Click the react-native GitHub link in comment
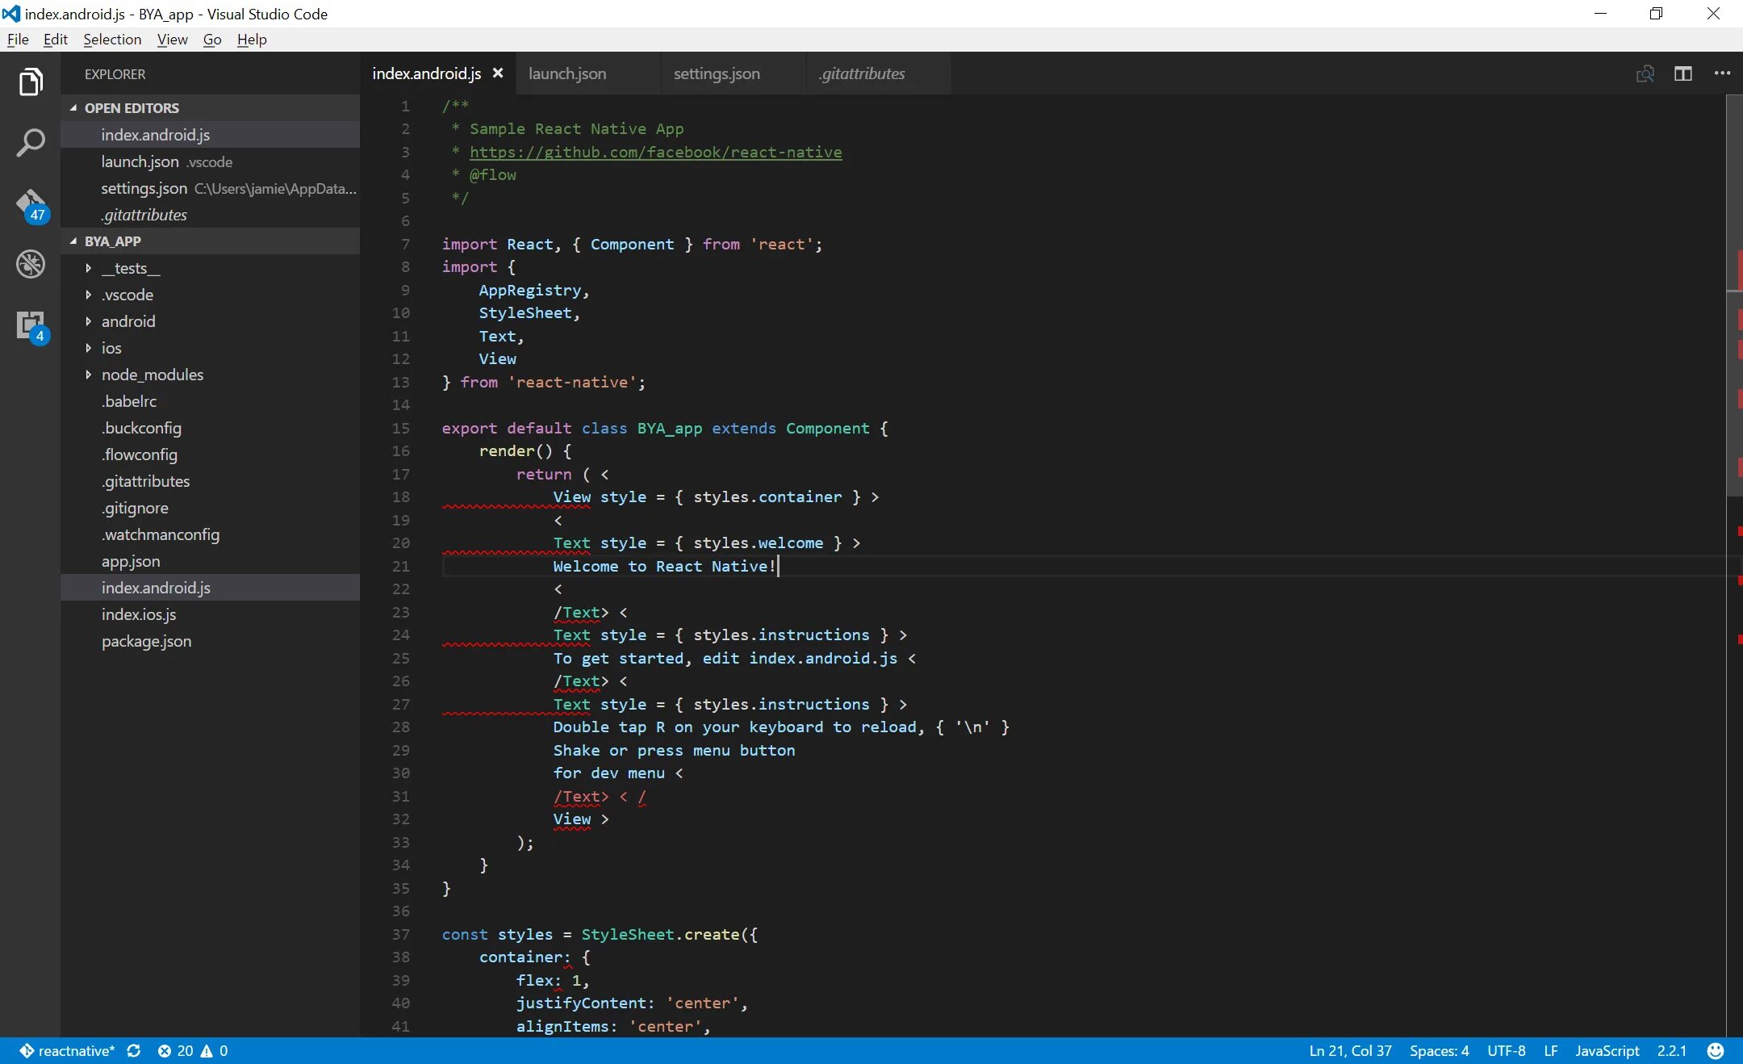This screenshot has width=1743, height=1064. pos(655,152)
